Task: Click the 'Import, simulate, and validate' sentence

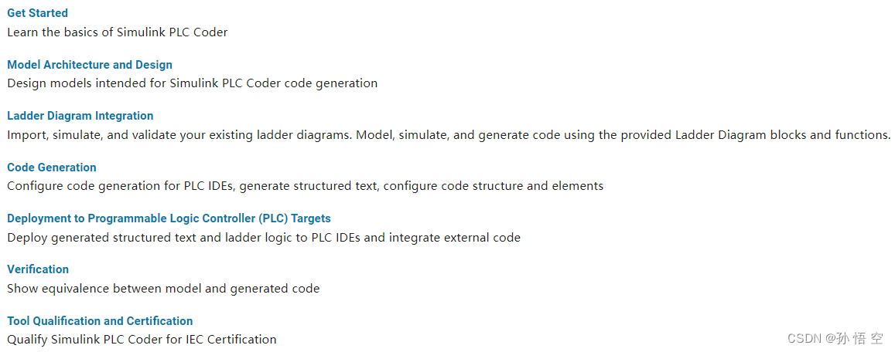Action: (179, 135)
